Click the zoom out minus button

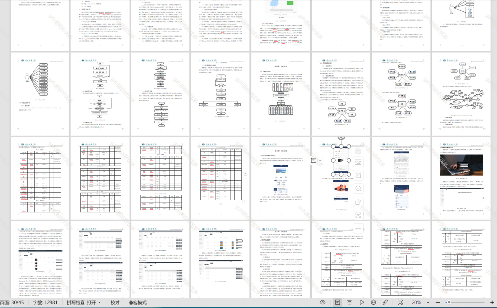coord(438,302)
